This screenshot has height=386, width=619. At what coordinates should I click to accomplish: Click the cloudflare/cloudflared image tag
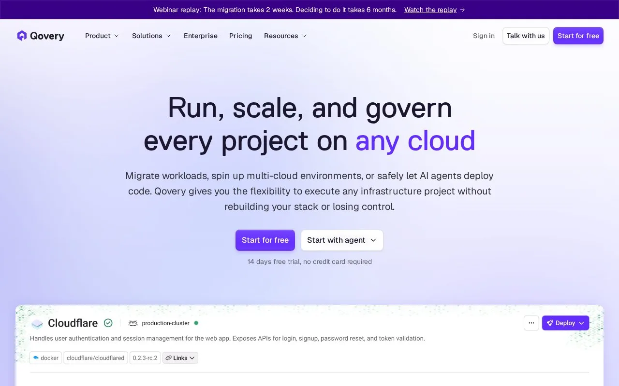pos(96,358)
